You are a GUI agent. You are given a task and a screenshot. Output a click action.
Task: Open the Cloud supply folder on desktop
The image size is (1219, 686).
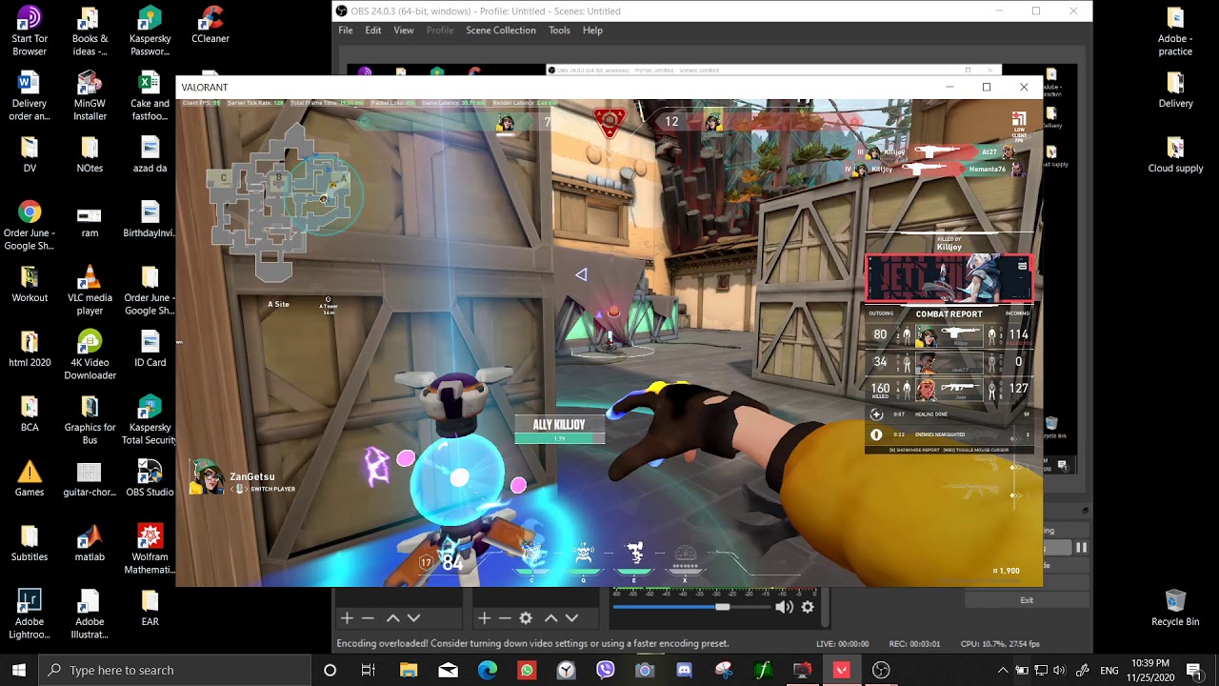(x=1175, y=154)
